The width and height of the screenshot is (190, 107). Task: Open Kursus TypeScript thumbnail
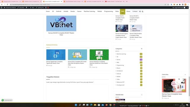point(56,55)
